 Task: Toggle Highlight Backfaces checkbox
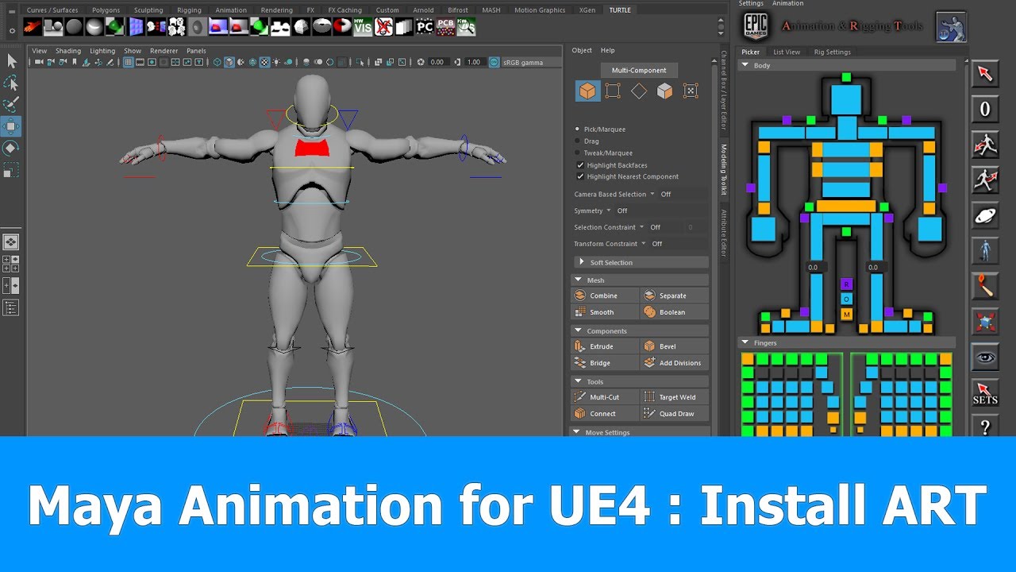coord(580,165)
